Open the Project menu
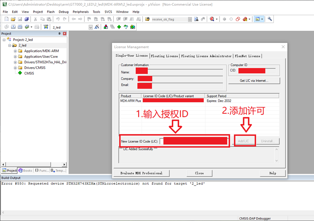Viewport: 314px width, 221px height. point(38,12)
